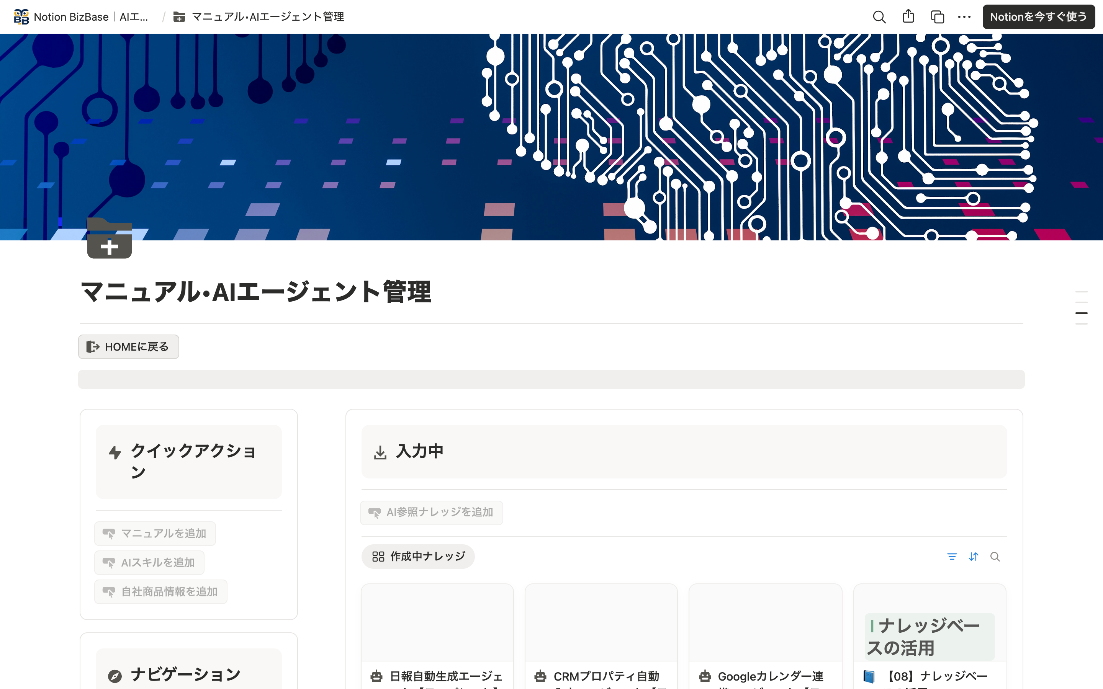Click the compass icon beside ナビゲーション
Screen dimensions: 1103x689
coord(115,676)
